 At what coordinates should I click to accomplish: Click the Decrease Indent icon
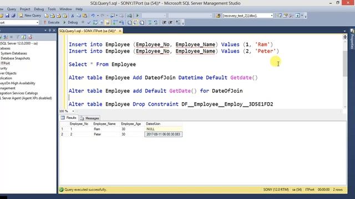[x=164, y=22]
